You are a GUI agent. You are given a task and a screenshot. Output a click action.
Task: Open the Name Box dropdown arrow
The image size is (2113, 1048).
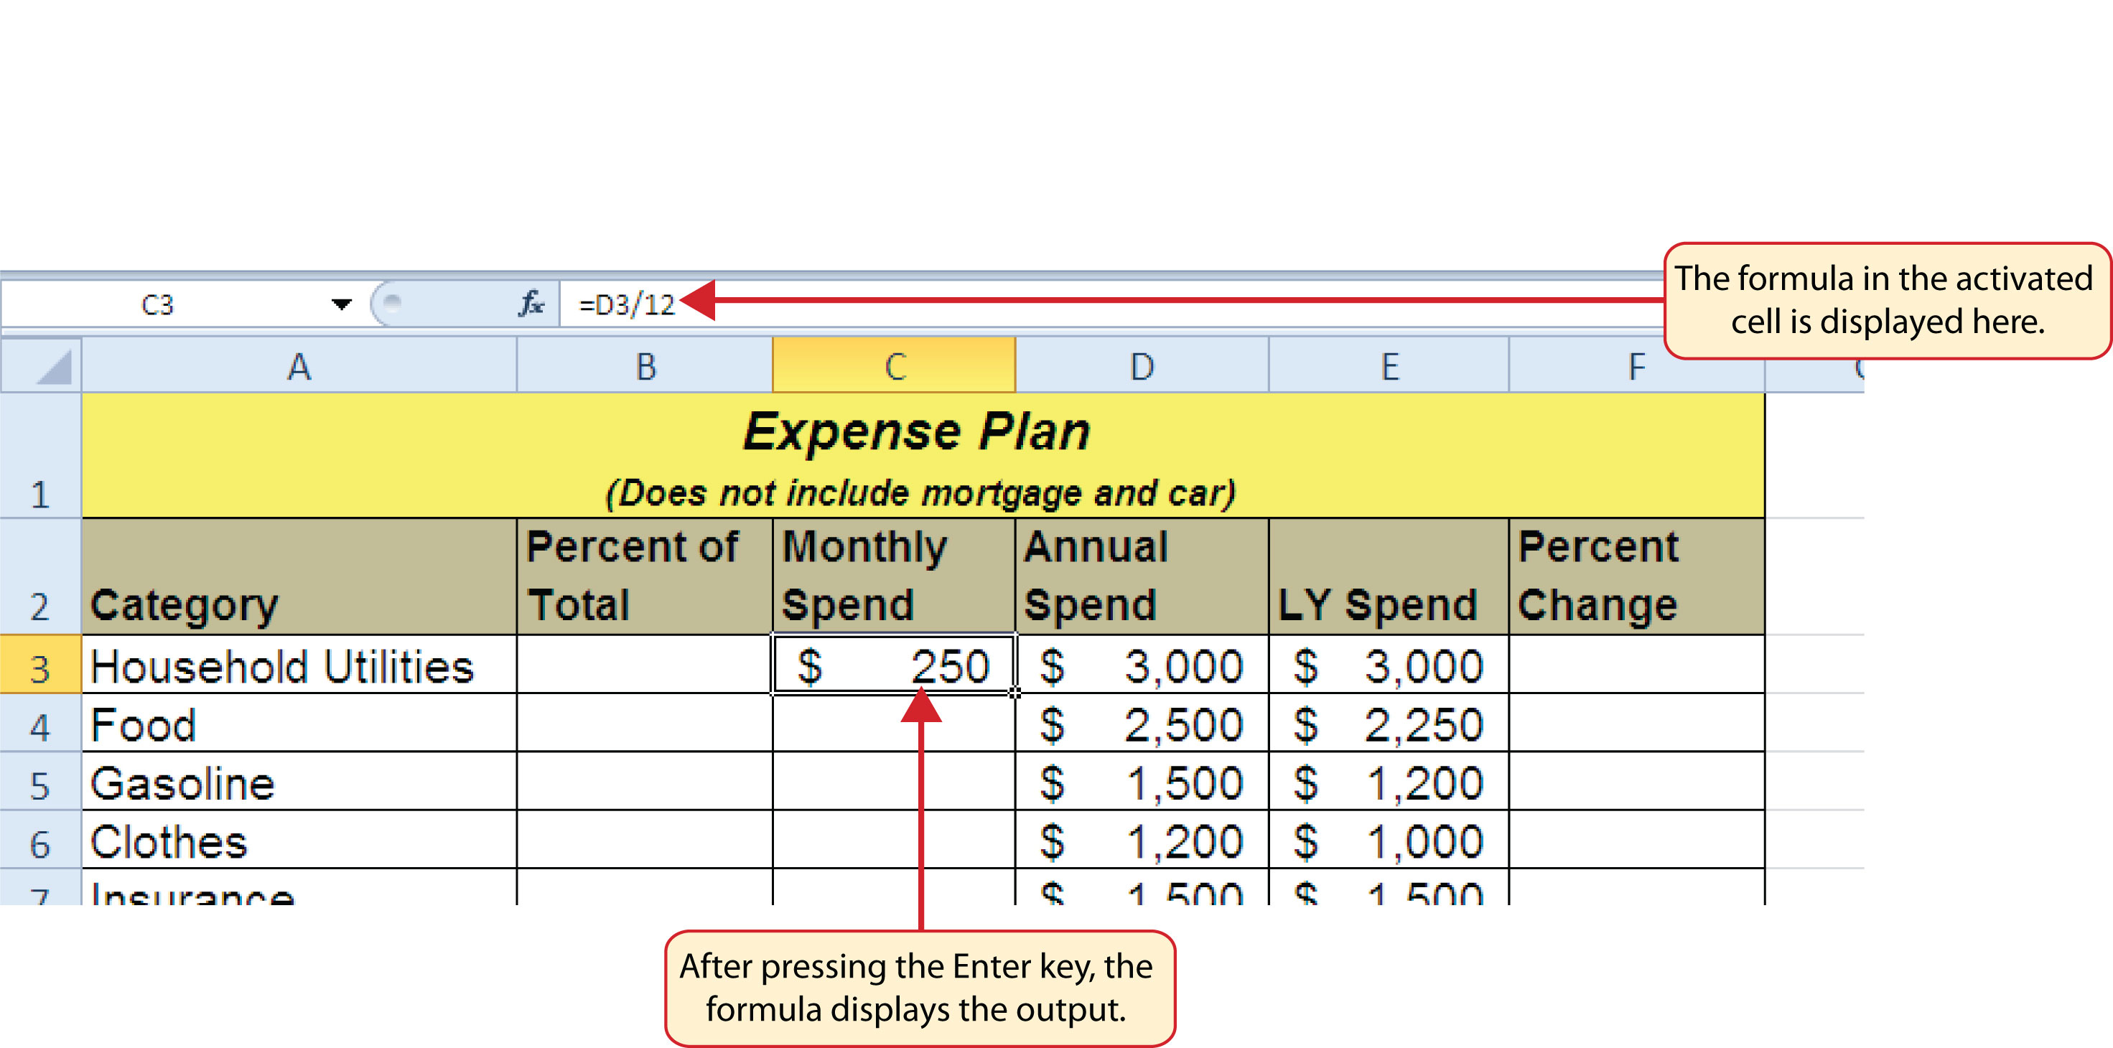point(341,304)
